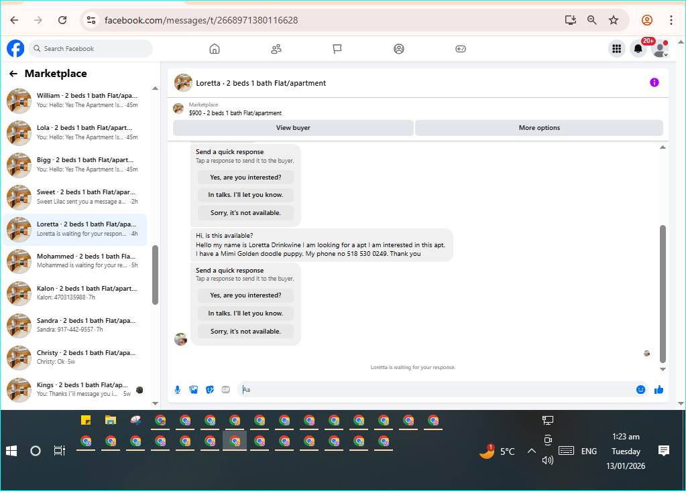The width and height of the screenshot is (686, 491).
Task: Click the voice clip microphone icon
Action: pyautogui.click(x=178, y=390)
